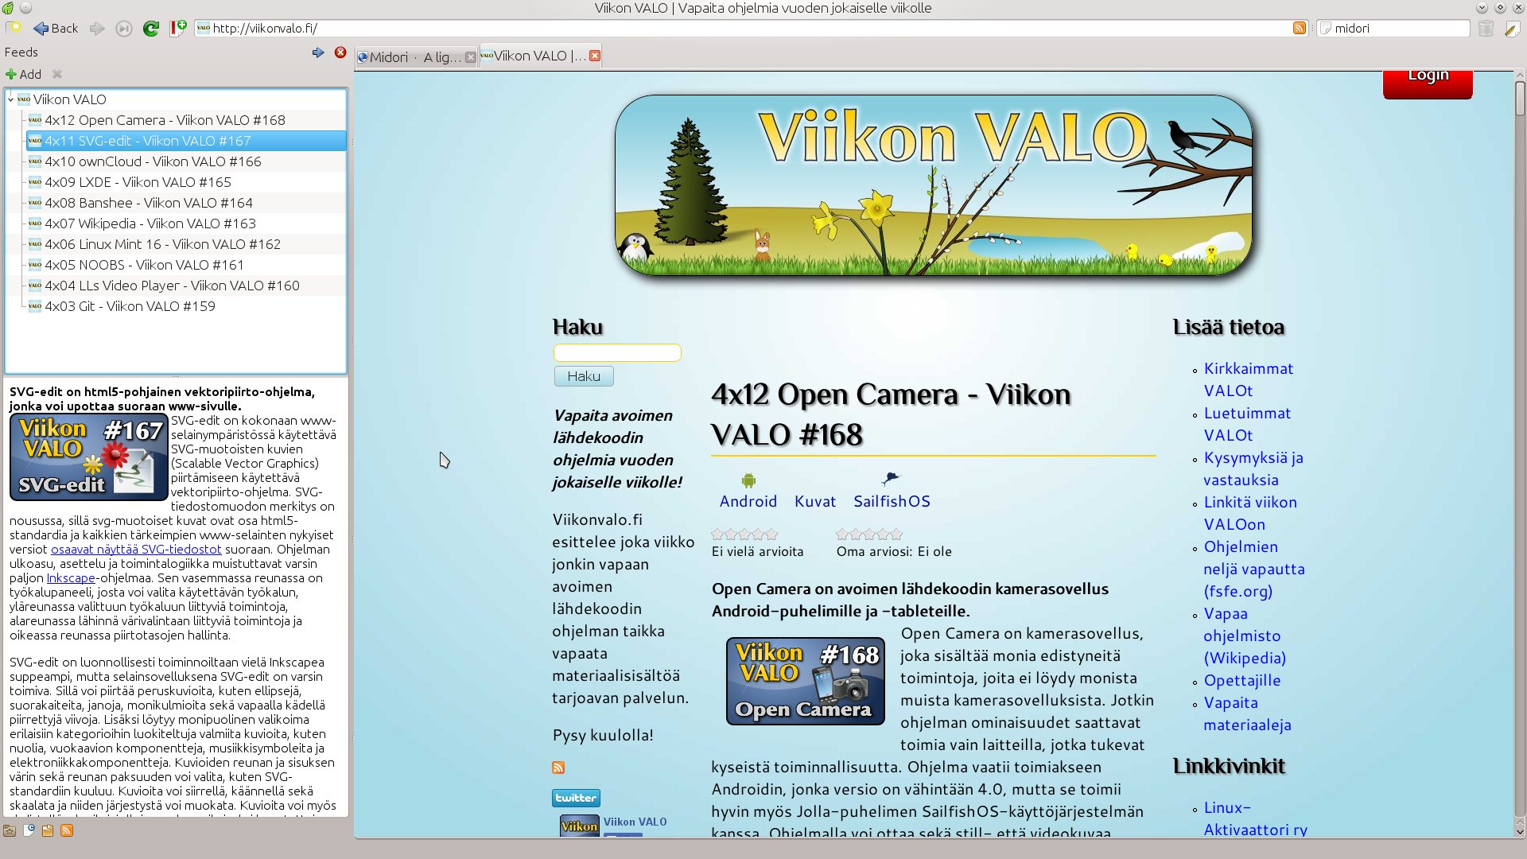Click the red Login button
This screenshot has height=859, width=1527.
coord(1428,83)
